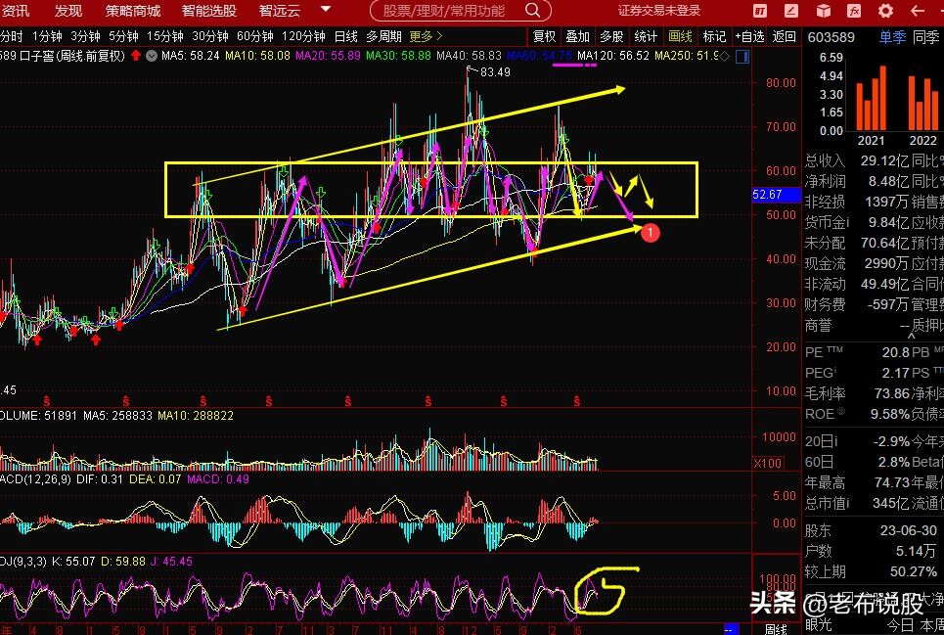Click the MA5: 58.24 indicator label
944x635 pixels.
(x=190, y=56)
